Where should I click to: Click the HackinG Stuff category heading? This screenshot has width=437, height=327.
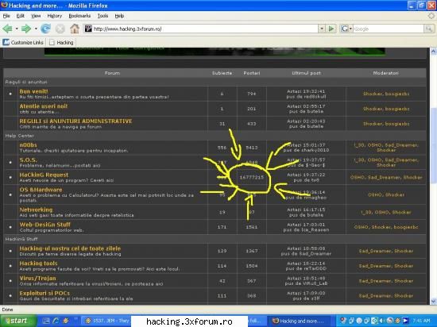[x=21, y=239]
